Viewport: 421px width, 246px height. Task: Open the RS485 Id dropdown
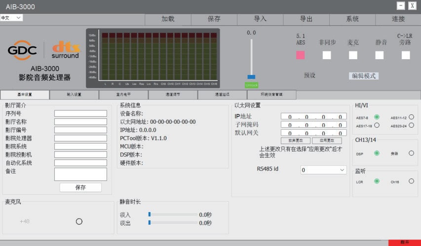pos(324,170)
